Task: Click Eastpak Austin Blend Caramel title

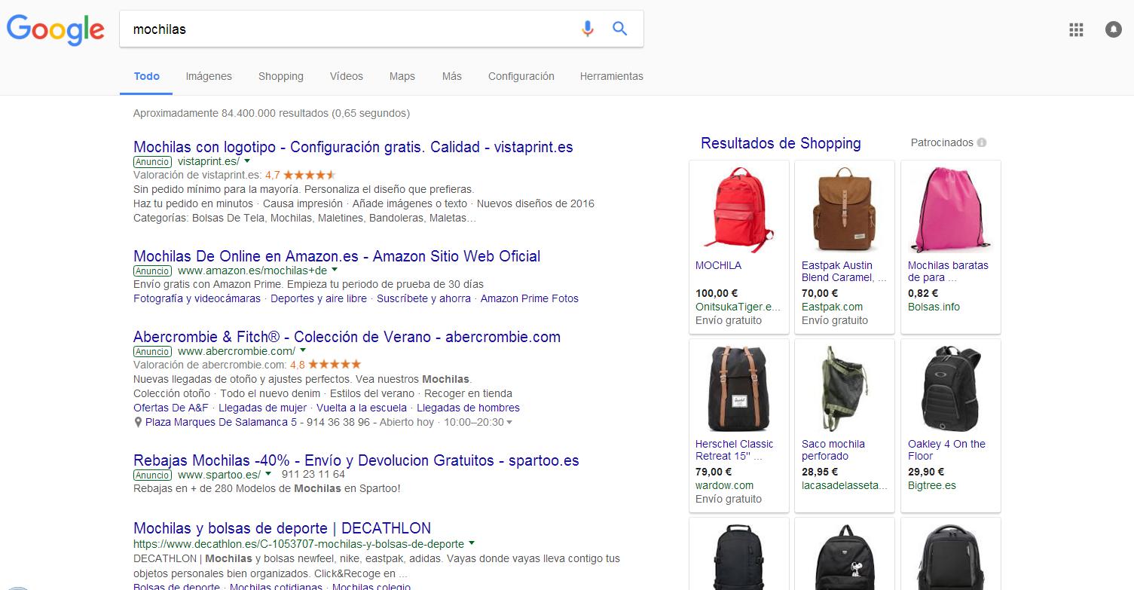Action: coord(844,271)
